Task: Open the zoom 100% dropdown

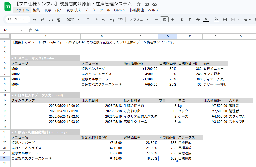Action: [72, 20]
